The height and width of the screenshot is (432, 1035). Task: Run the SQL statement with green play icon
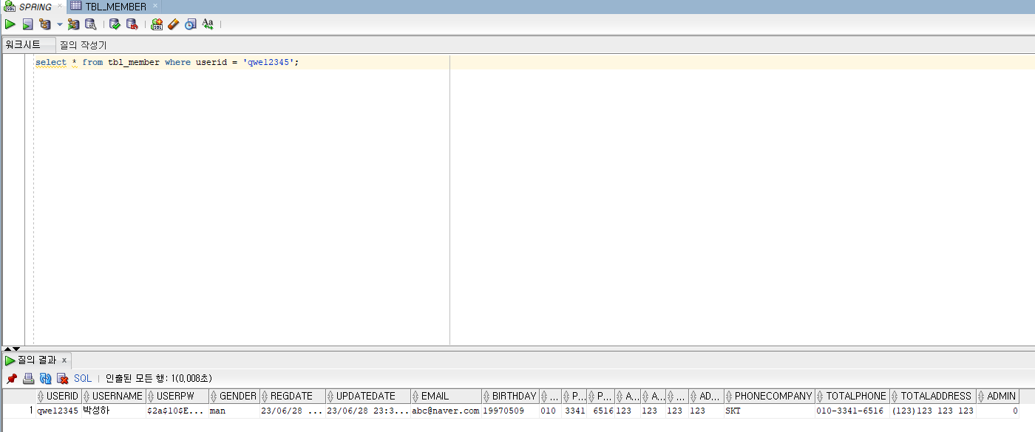[10, 24]
